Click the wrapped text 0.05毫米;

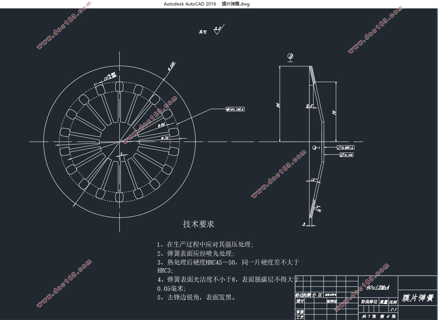pos(172,288)
